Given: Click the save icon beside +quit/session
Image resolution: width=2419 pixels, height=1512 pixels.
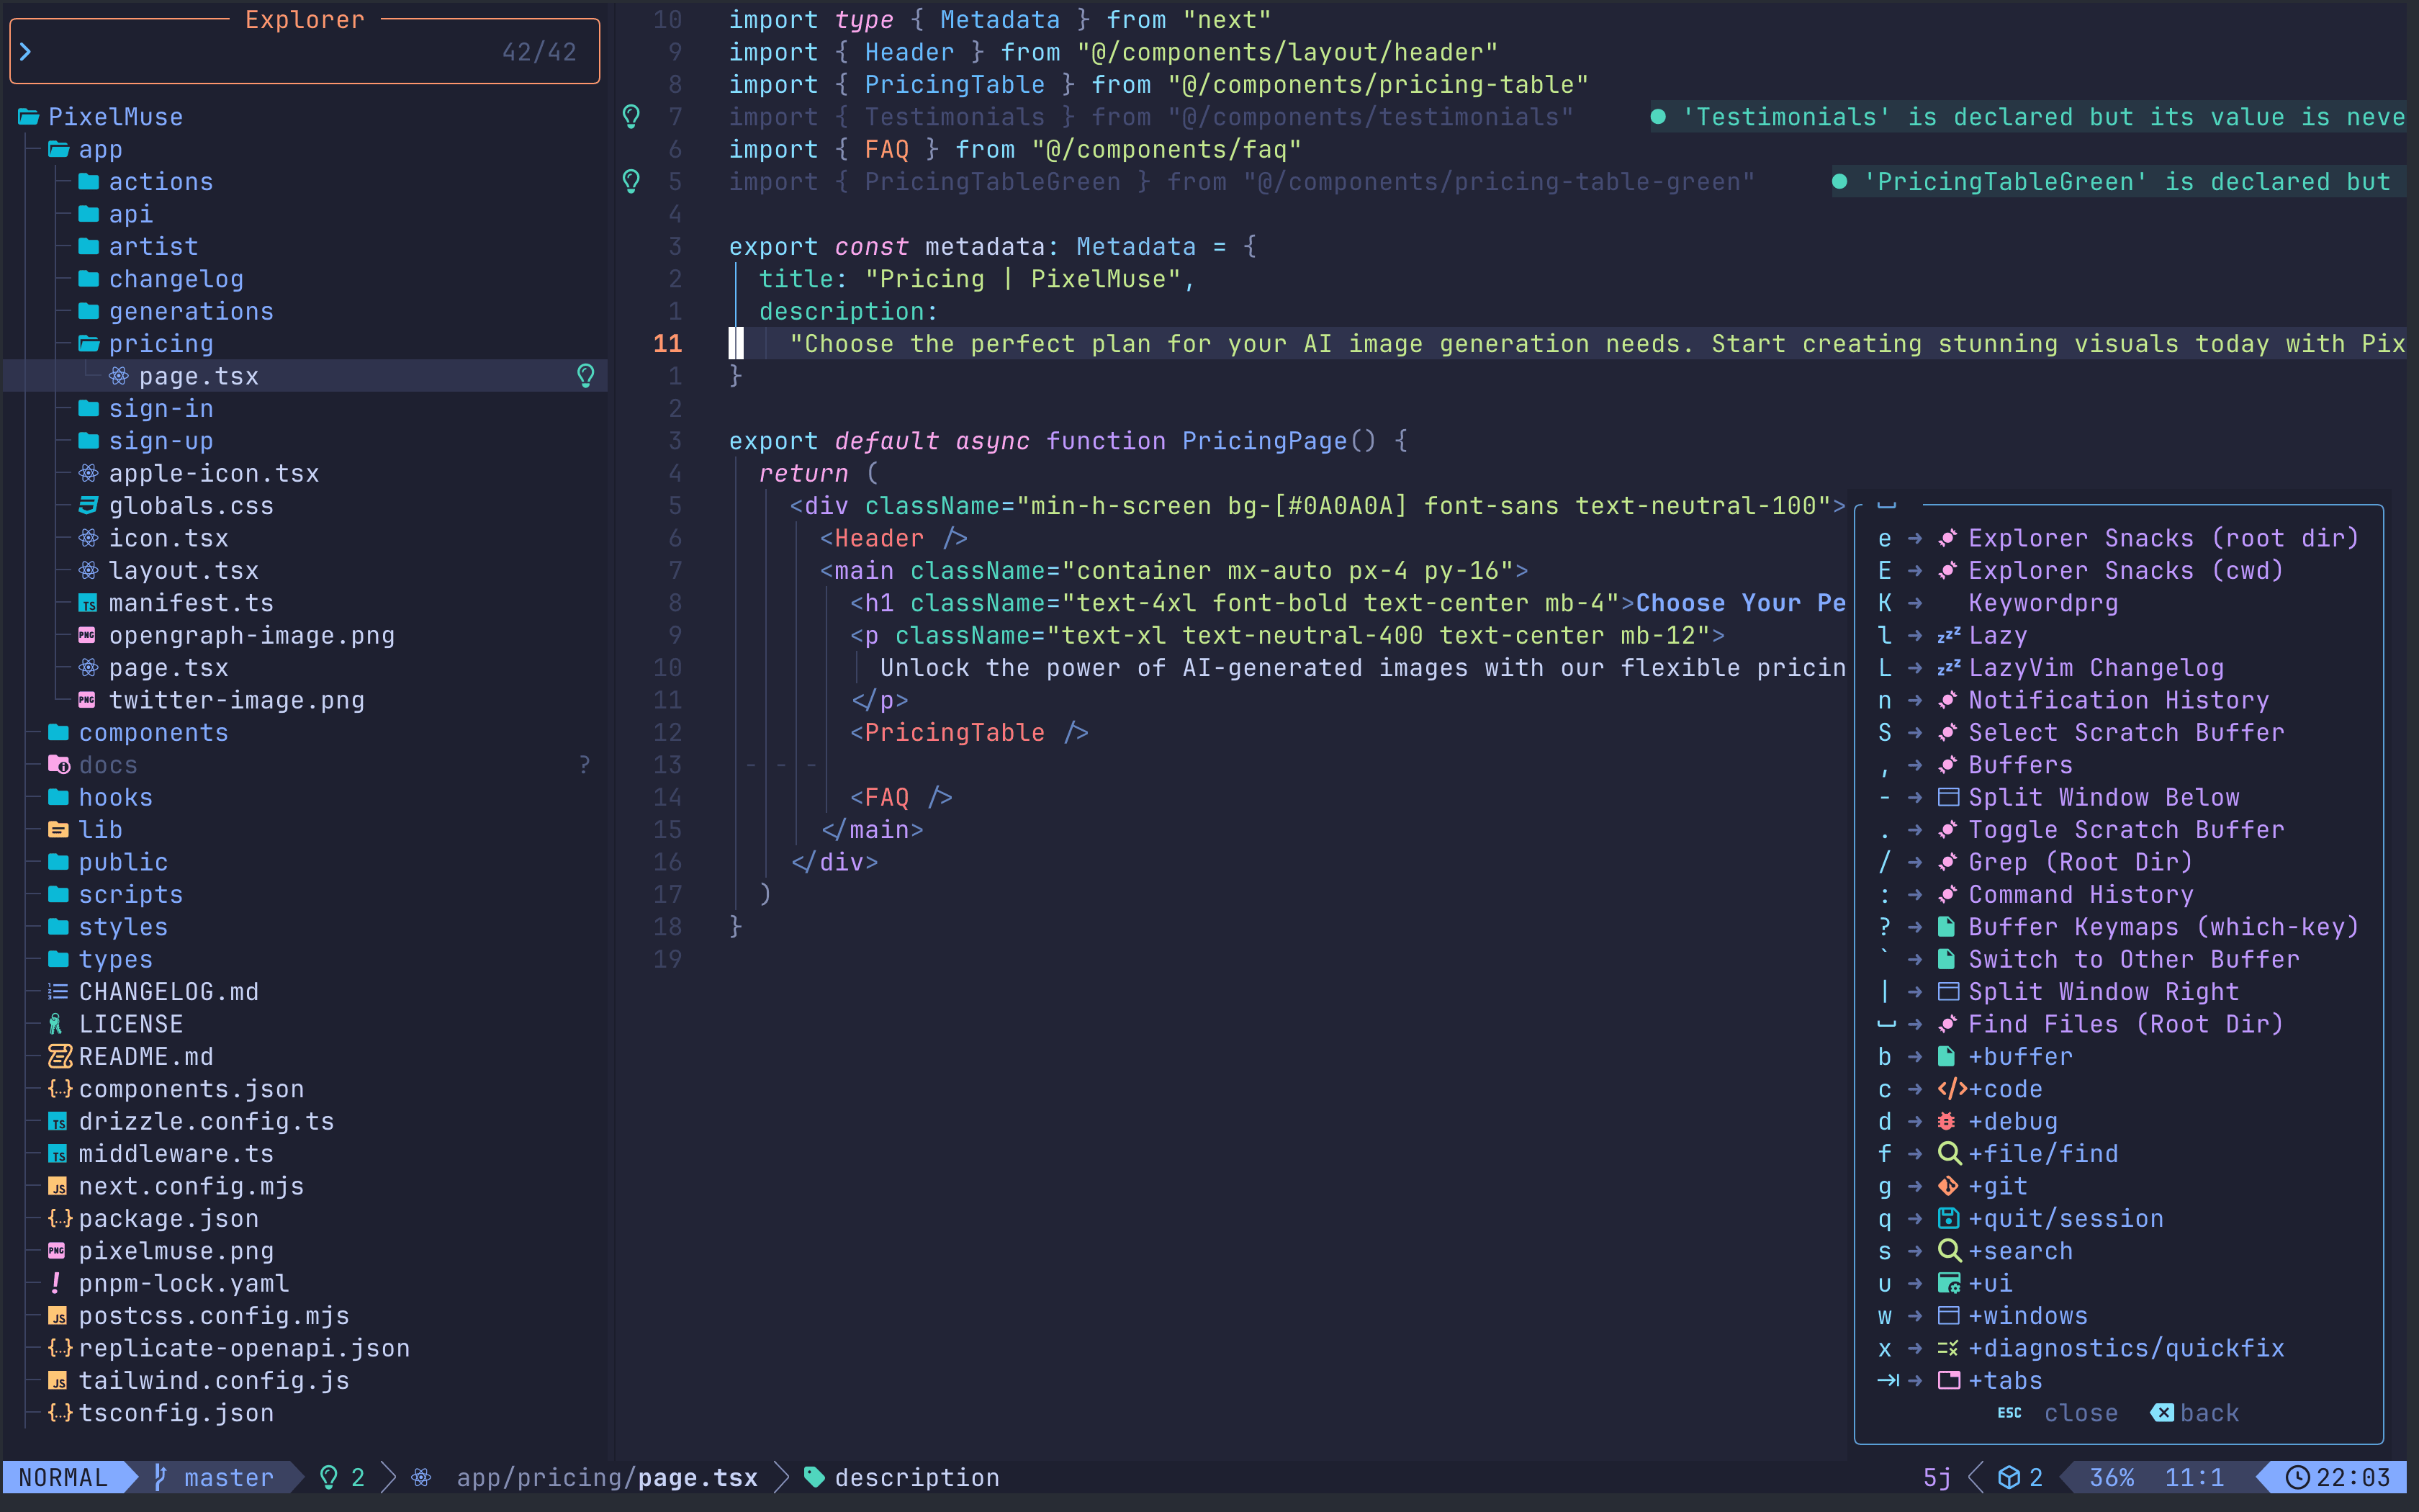Looking at the screenshot, I should coord(1948,1218).
